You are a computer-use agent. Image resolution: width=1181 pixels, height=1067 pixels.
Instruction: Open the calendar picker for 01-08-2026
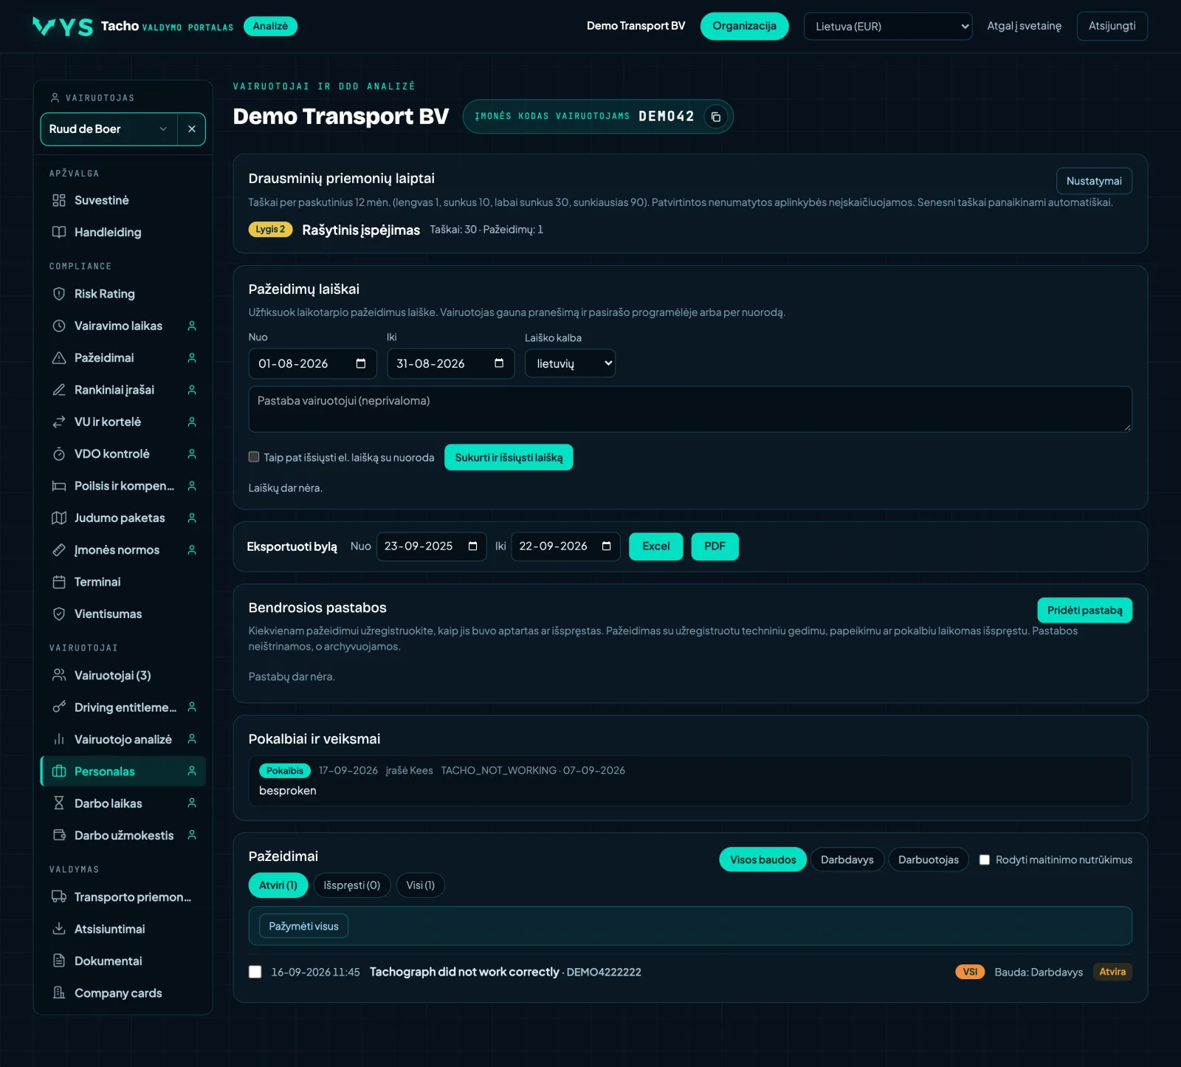(361, 363)
